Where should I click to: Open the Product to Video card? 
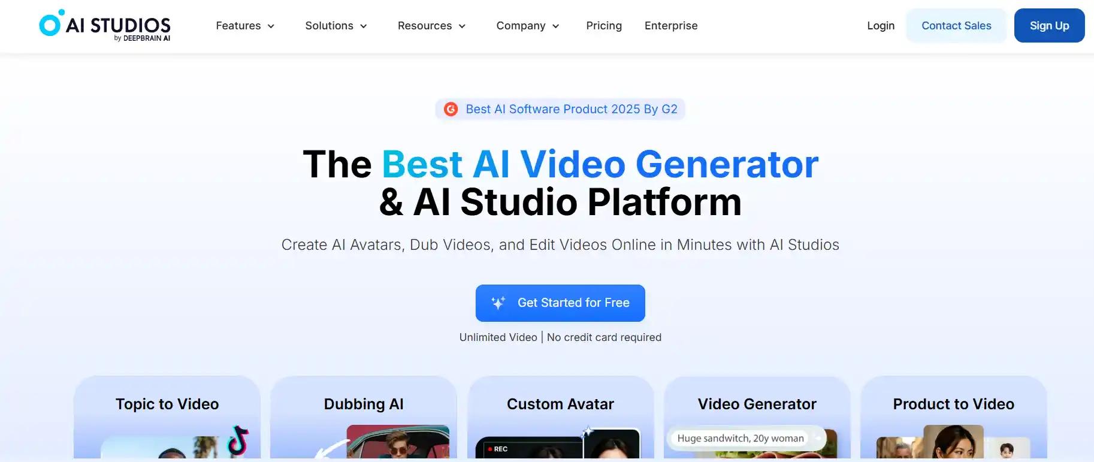[x=954, y=418]
